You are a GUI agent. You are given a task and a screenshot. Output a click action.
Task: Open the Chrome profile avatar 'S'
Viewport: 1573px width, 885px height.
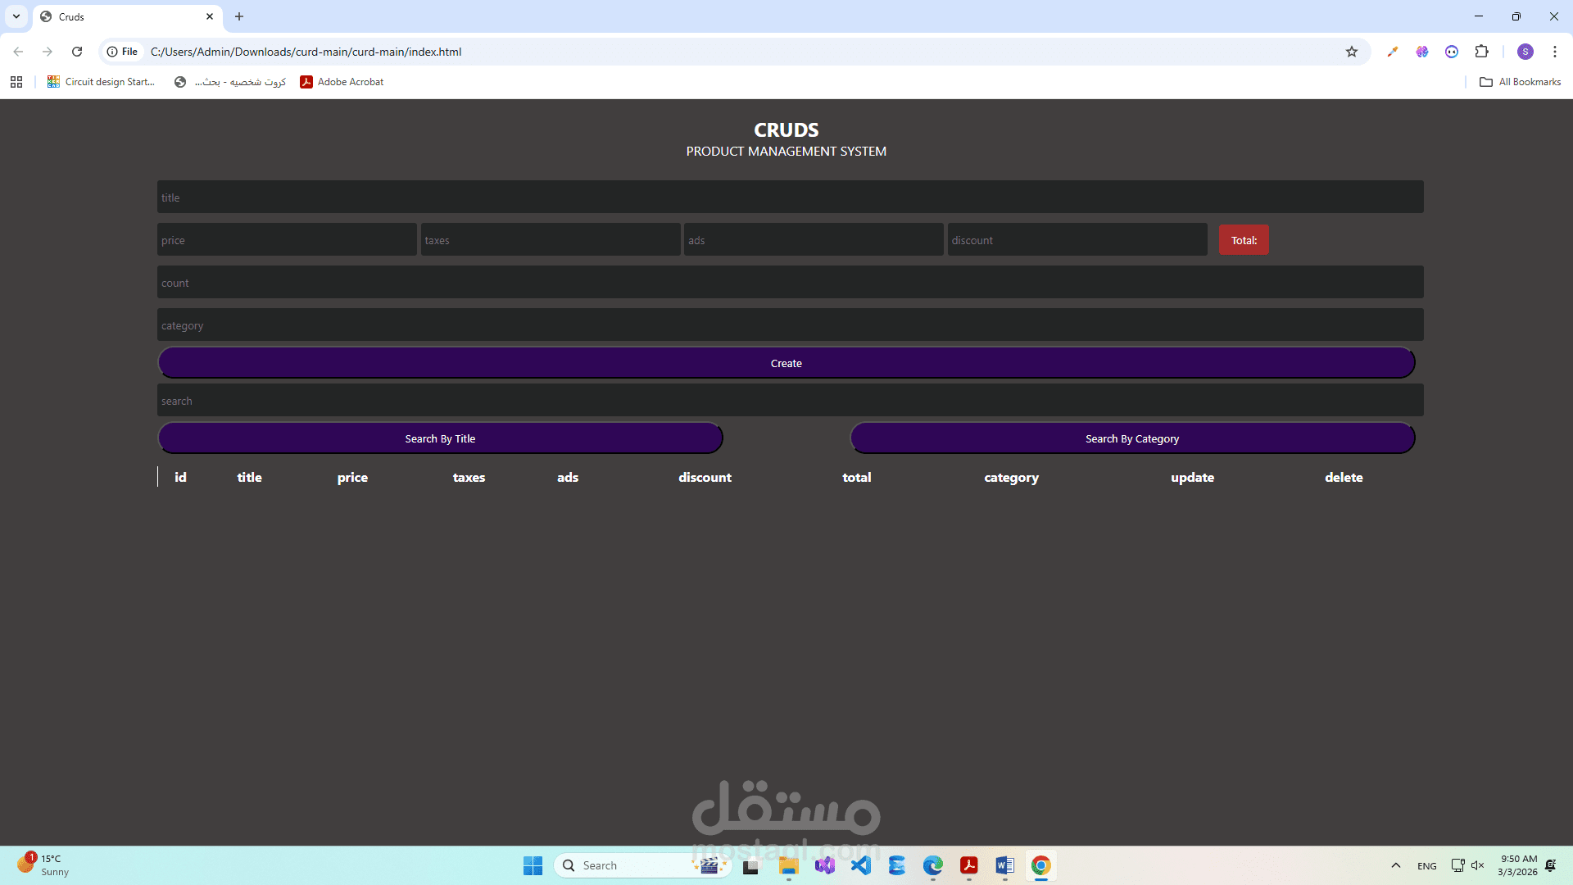pos(1525,52)
